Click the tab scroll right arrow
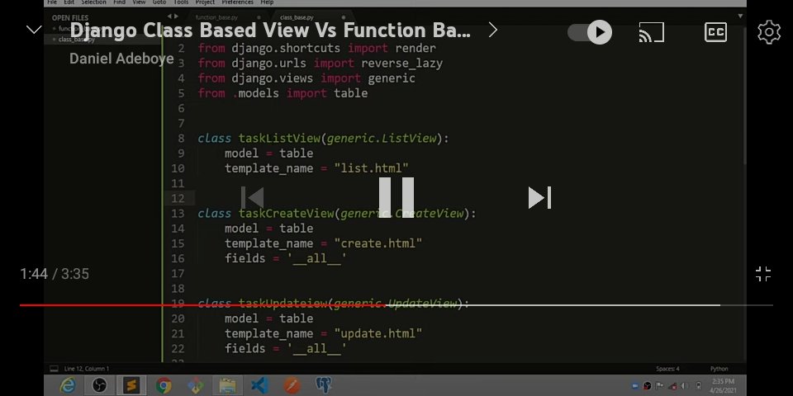 click(x=176, y=16)
